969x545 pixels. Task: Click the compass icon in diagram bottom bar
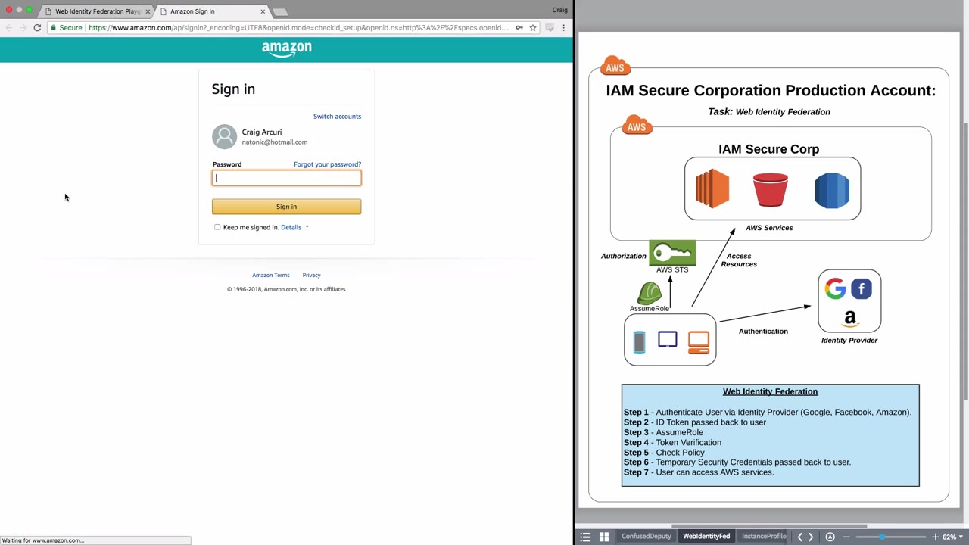pos(830,537)
